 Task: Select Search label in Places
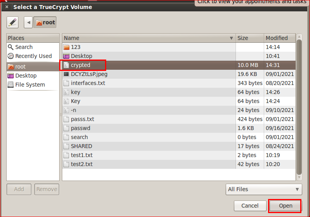24,47
